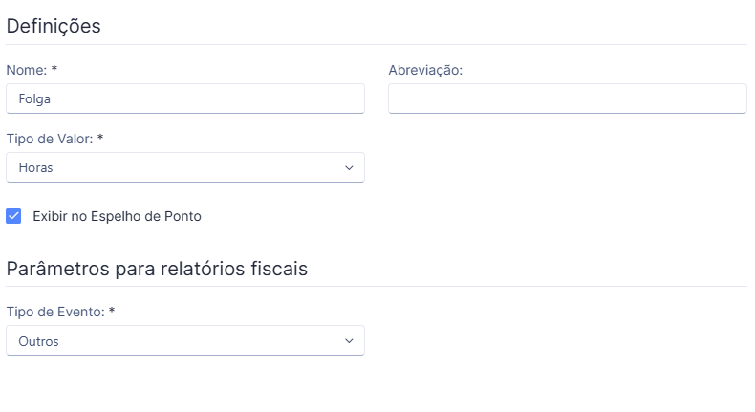The image size is (755, 412).
Task: Click the Tipo de Evento: label
Action: [x=55, y=312]
